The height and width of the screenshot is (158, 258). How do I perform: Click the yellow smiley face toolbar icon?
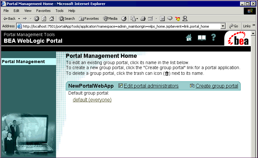178,19
